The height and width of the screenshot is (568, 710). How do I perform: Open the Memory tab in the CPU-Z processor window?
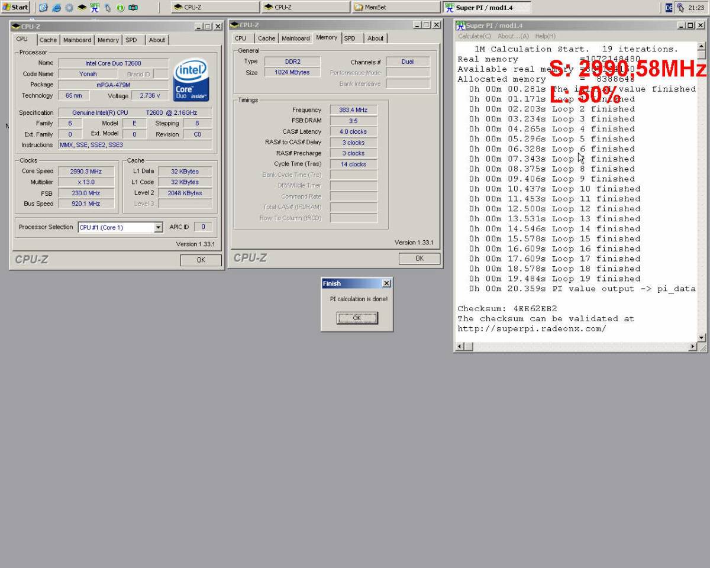coord(108,40)
